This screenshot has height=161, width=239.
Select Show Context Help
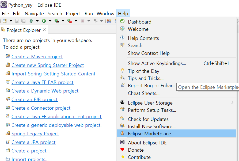tap(176, 53)
